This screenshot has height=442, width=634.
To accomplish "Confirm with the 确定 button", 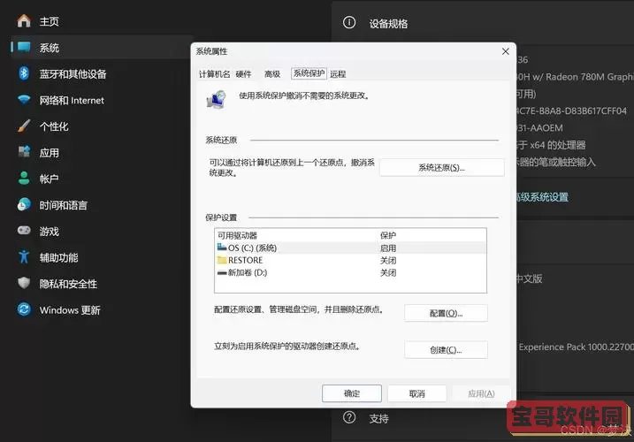I will pos(352,393).
